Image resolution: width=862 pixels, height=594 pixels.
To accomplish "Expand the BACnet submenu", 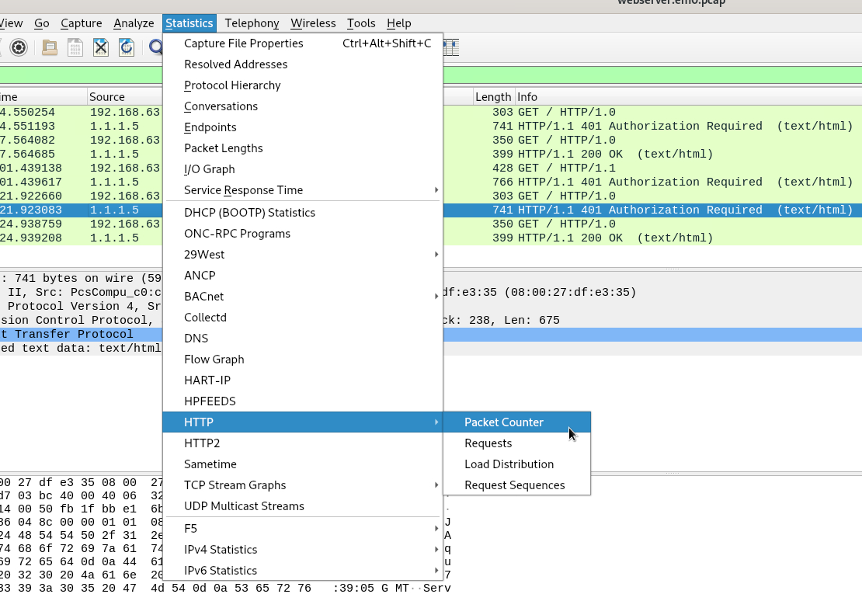I will (205, 297).
